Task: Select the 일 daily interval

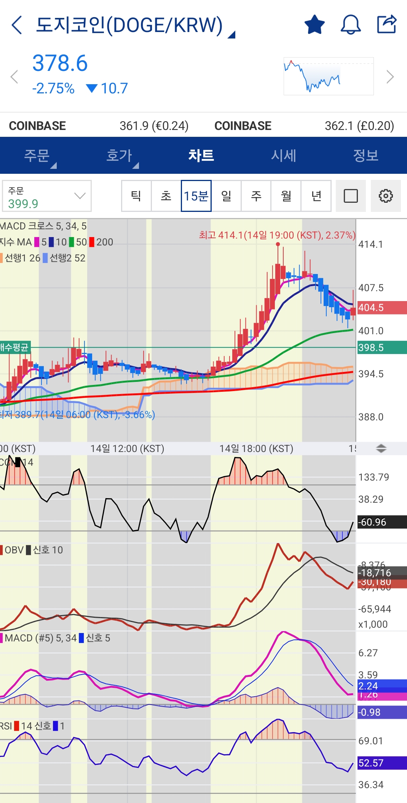Action: tap(226, 196)
